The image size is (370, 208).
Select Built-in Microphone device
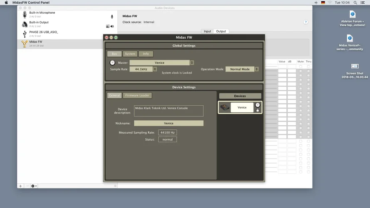pos(67,15)
